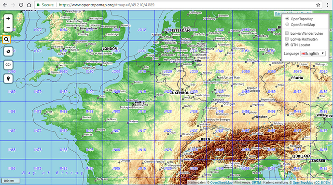Open the SRTM attribution link
The width and height of the screenshot is (333, 185).
click(x=256, y=183)
